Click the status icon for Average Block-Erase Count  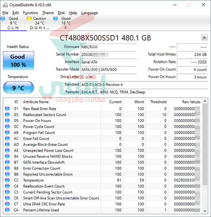point(7,144)
